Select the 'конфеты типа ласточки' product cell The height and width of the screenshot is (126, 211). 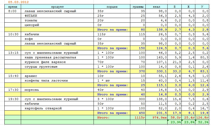pos(57,80)
